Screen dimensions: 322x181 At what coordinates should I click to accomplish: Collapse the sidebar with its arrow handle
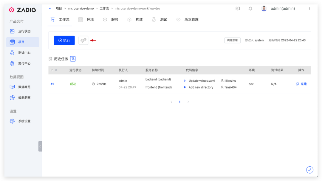[40, 146]
